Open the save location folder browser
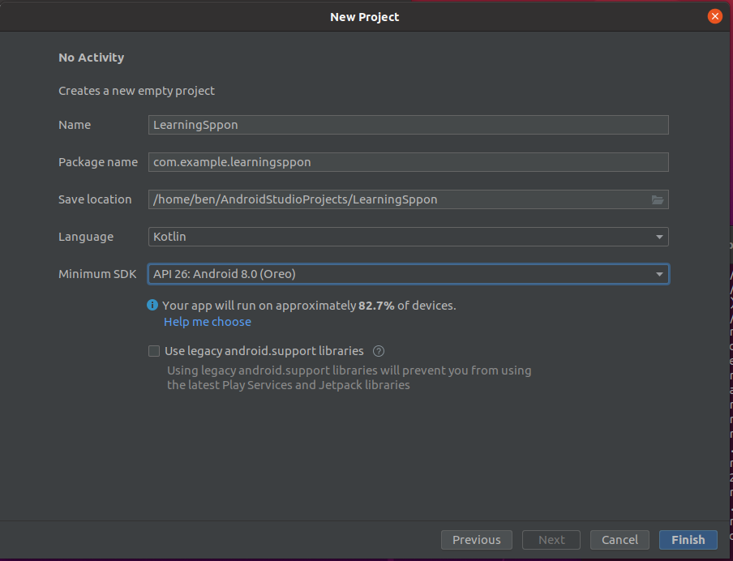 658,199
